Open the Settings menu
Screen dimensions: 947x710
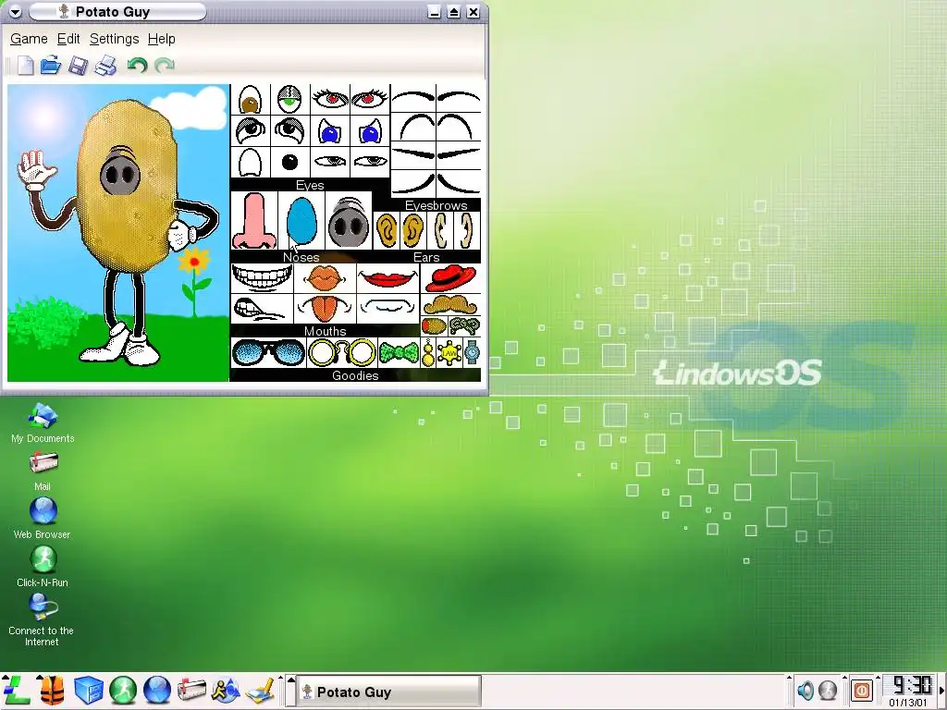[x=114, y=39]
